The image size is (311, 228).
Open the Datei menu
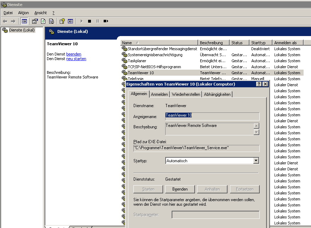(x=8, y=13)
